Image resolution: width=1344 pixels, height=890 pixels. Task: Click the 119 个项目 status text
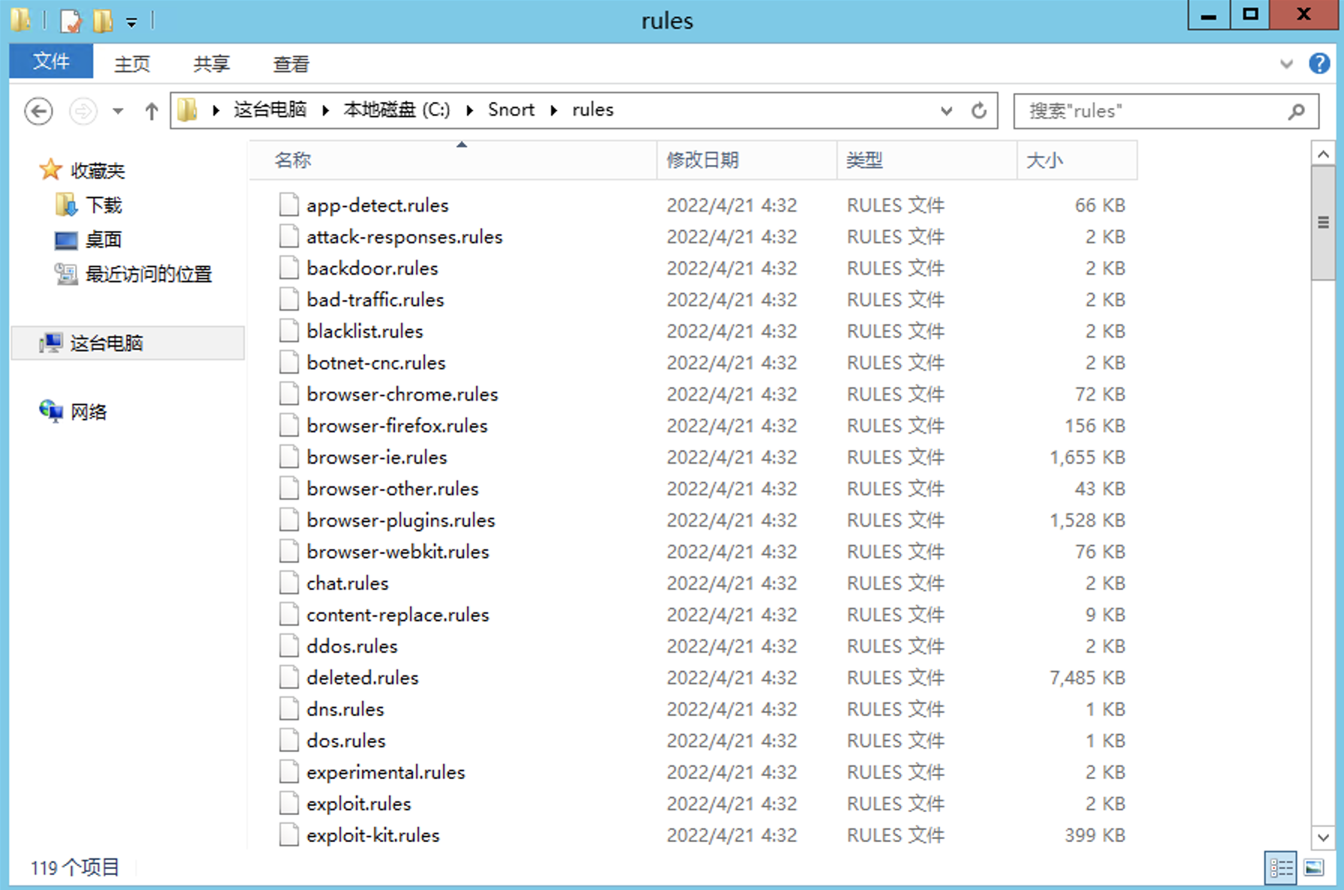(x=74, y=867)
